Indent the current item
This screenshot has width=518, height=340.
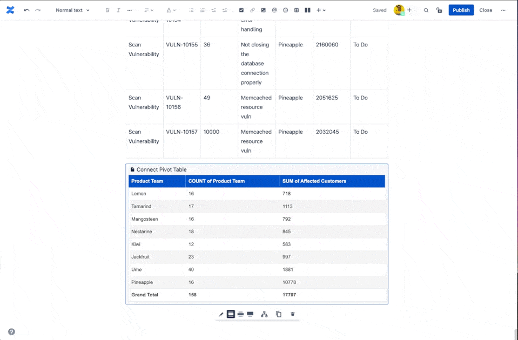225,10
